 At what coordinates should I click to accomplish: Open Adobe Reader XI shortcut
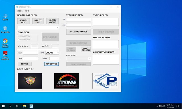tap(5, 55)
